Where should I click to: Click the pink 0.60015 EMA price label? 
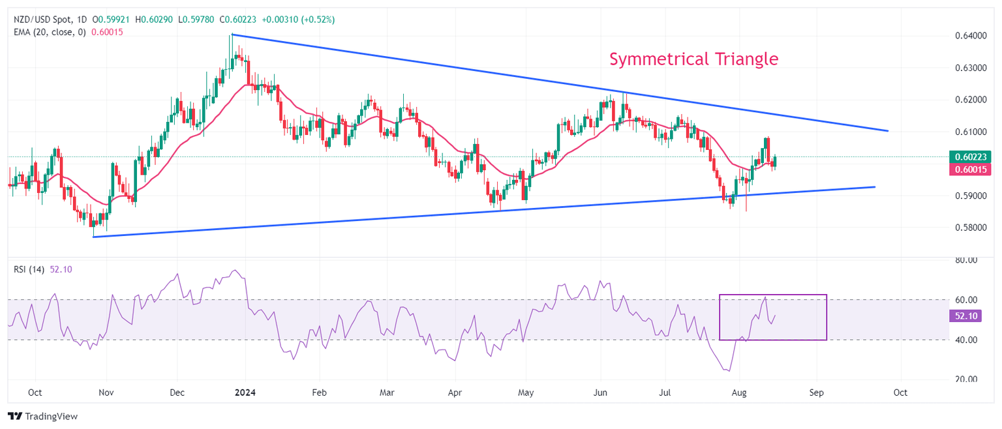[972, 169]
